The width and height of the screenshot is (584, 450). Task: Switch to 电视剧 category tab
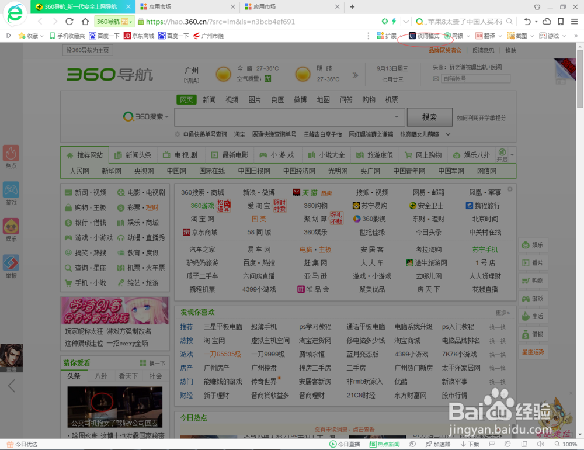180,155
